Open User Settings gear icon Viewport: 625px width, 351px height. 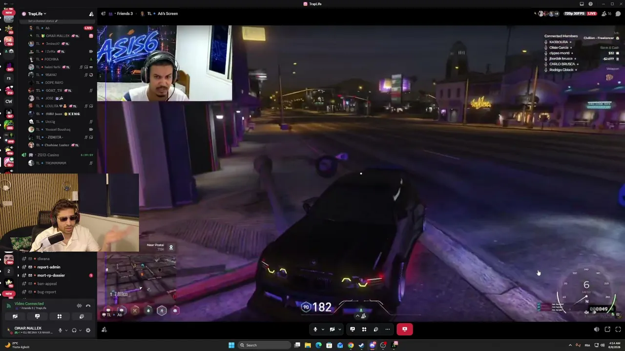pyautogui.click(x=88, y=330)
